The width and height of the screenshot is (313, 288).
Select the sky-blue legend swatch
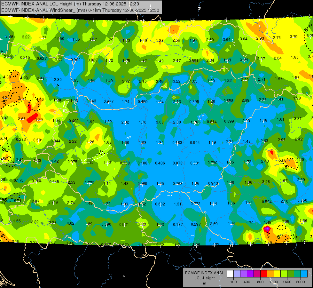304,274
